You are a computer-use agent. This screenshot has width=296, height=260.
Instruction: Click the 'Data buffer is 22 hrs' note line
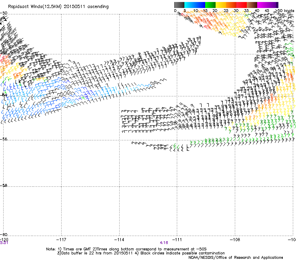click(x=141, y=253)
